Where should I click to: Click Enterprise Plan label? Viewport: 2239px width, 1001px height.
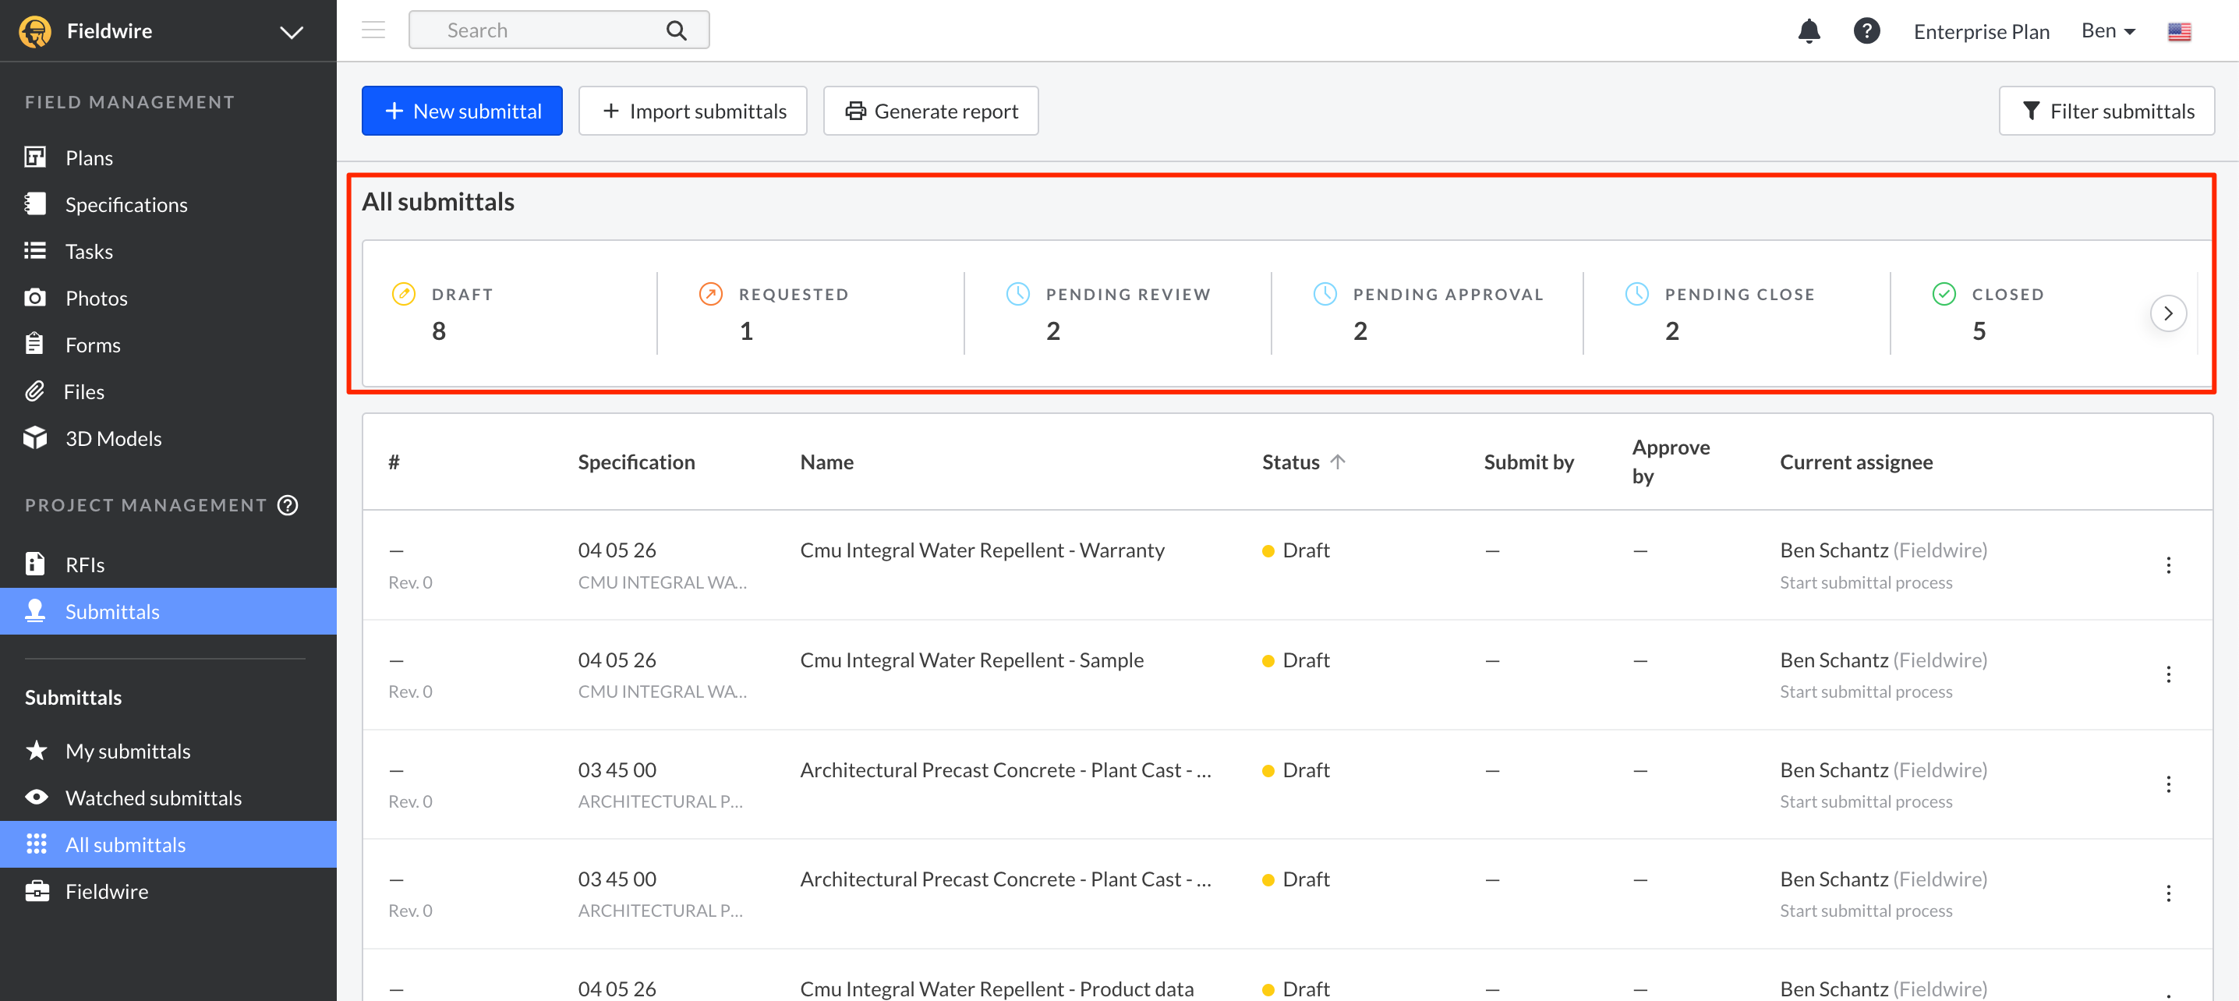pyautogui.click(x=1981, y=32)
